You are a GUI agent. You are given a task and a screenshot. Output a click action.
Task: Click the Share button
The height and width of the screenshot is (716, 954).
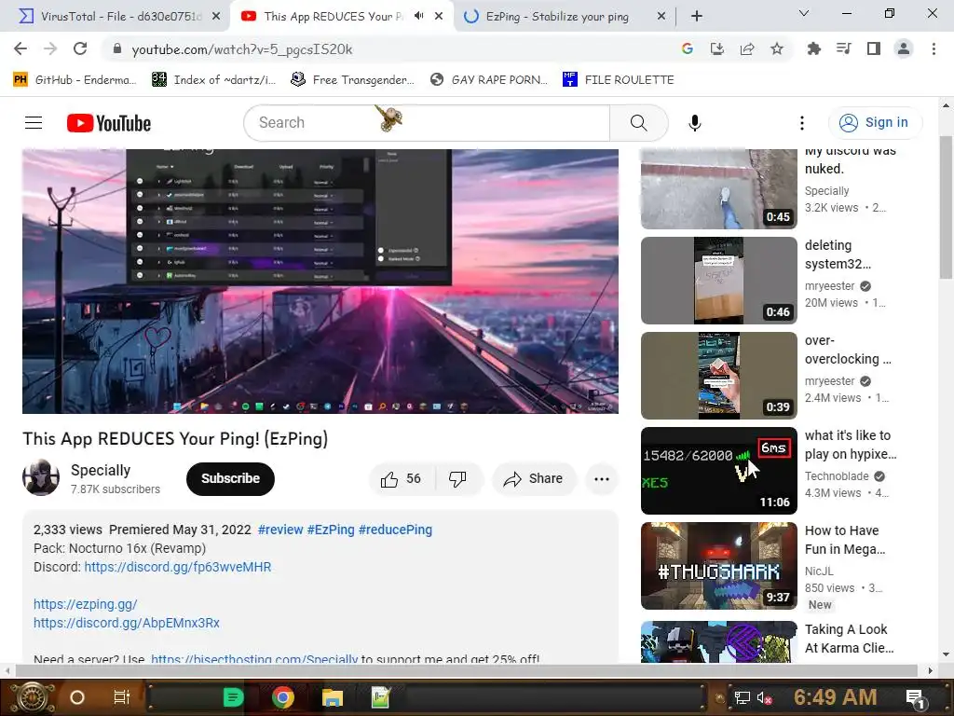coord(534,479)
